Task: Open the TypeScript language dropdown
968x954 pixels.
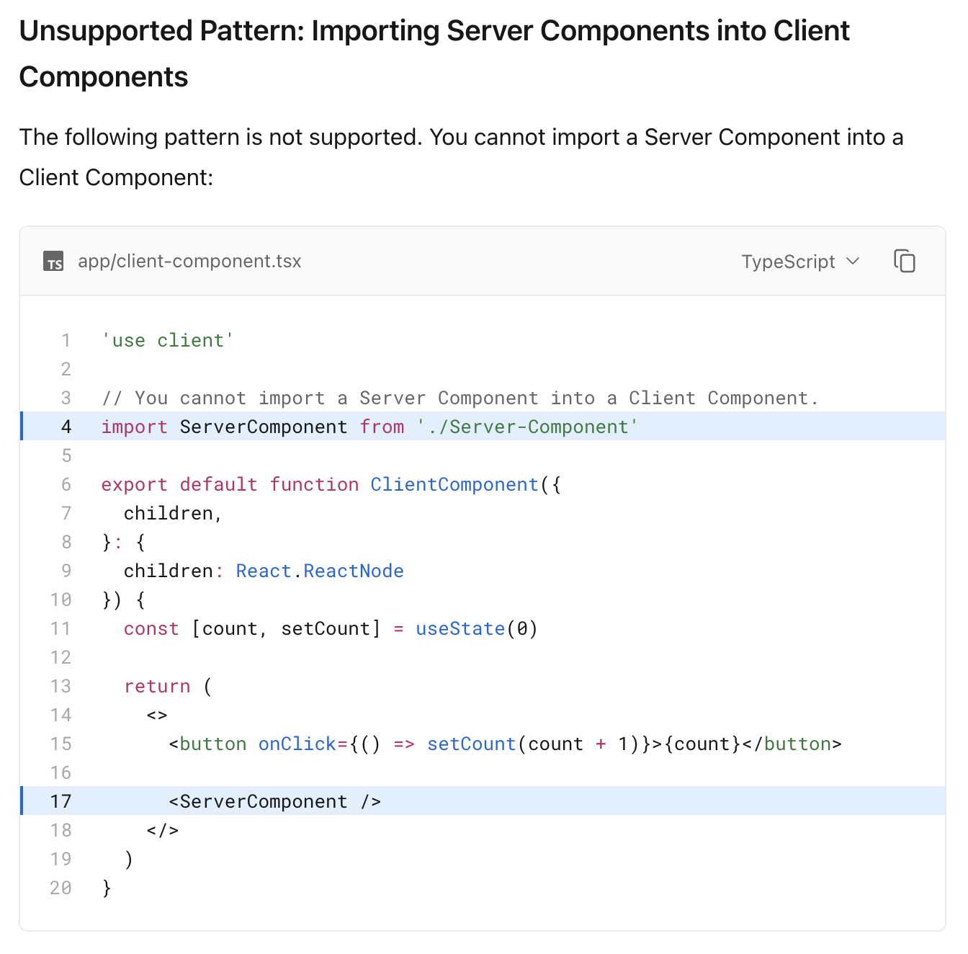Action: click(x=801, y=262)
